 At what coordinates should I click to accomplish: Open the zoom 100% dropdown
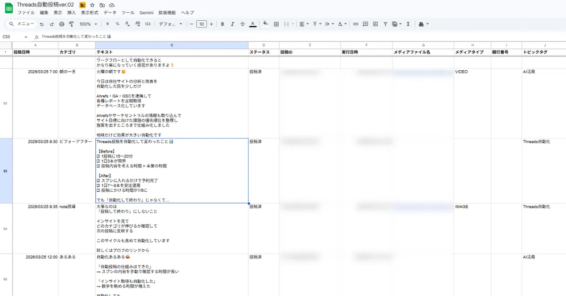[x=88, y=24]
